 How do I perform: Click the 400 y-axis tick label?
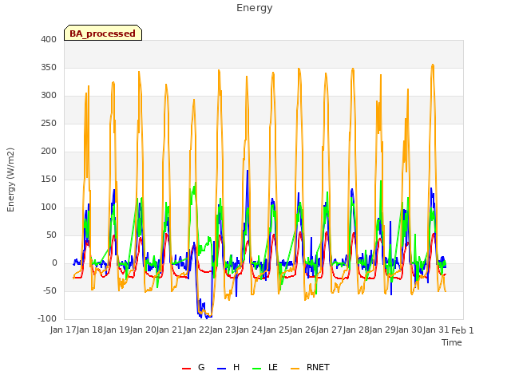pos(49,39)
